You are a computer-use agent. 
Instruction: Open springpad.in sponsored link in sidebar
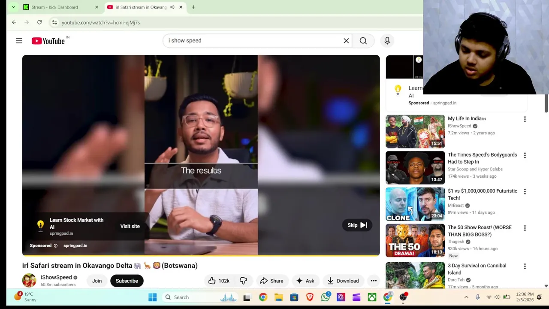coord(445,103)
